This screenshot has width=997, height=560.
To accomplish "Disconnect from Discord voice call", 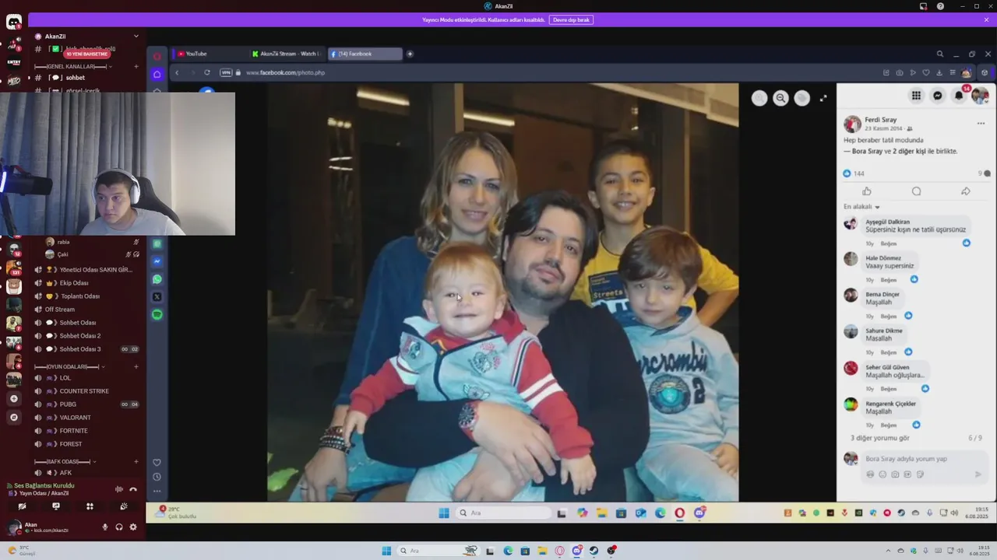I will pos(133,489).
